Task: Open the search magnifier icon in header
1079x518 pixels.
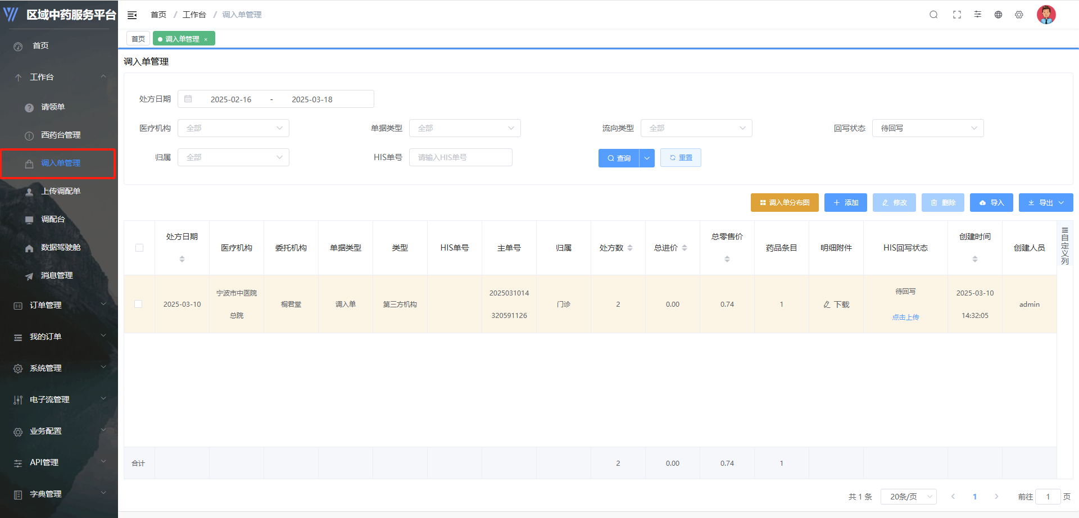Action: click(933, 15)
